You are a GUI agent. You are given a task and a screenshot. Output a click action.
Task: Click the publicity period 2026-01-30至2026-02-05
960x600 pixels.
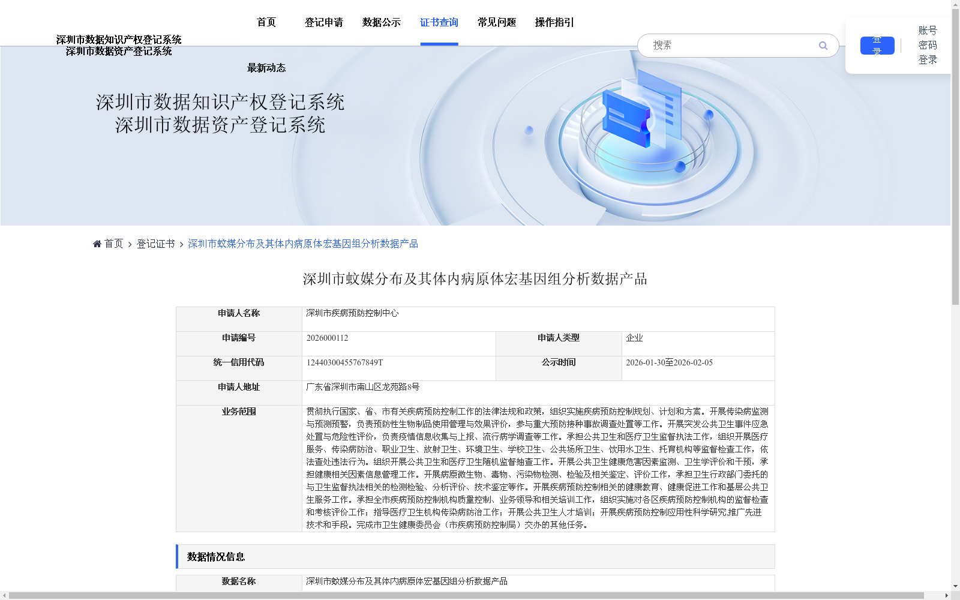coord(669,362)
